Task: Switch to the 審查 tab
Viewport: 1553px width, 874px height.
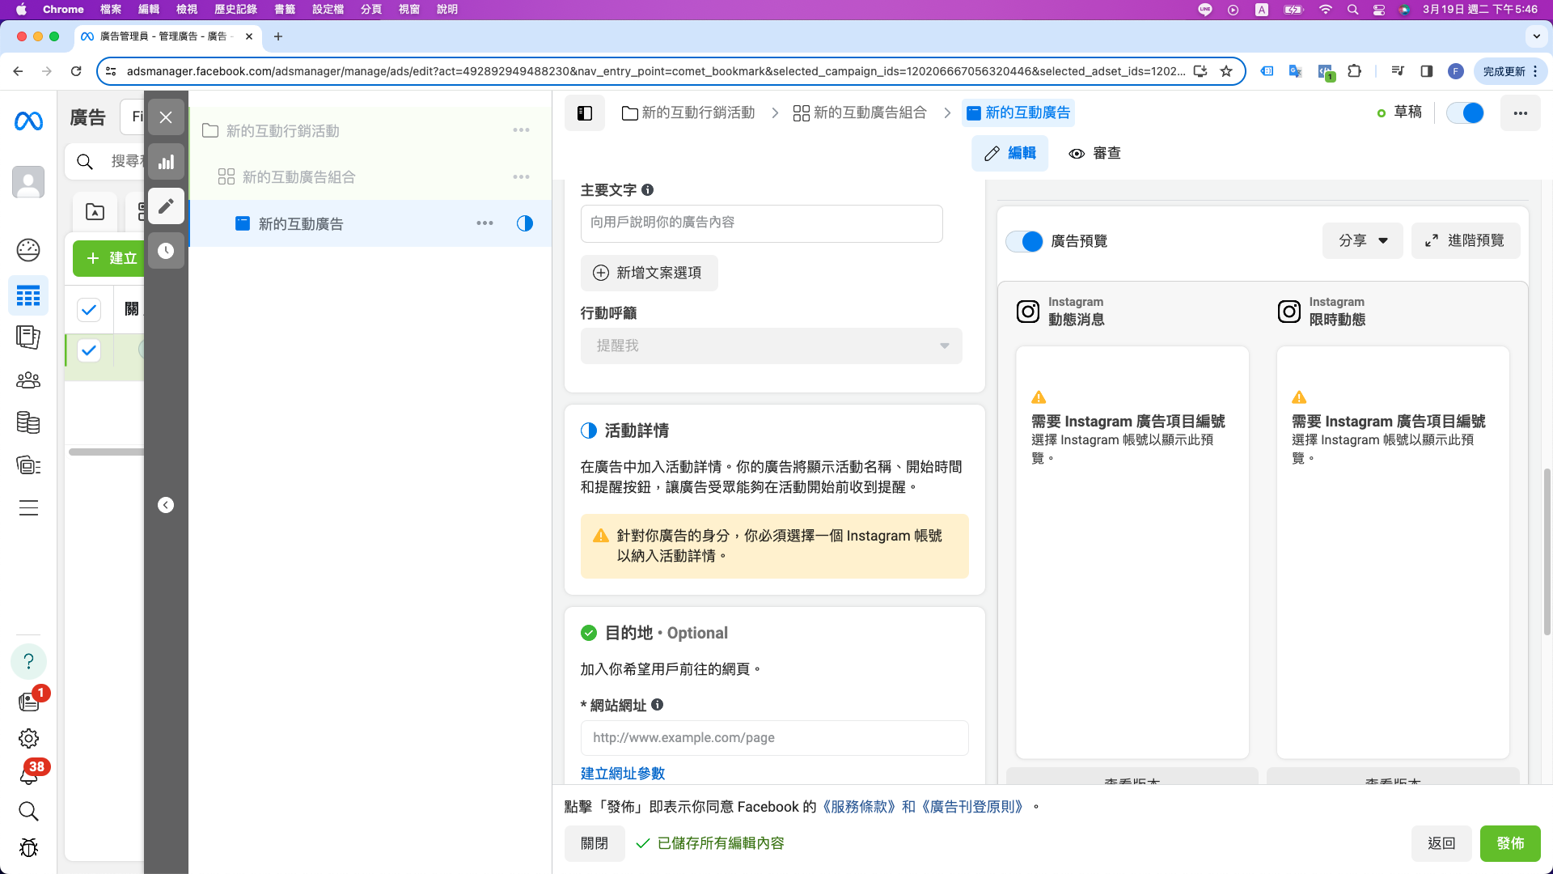Action: (x=1094, y=153)
